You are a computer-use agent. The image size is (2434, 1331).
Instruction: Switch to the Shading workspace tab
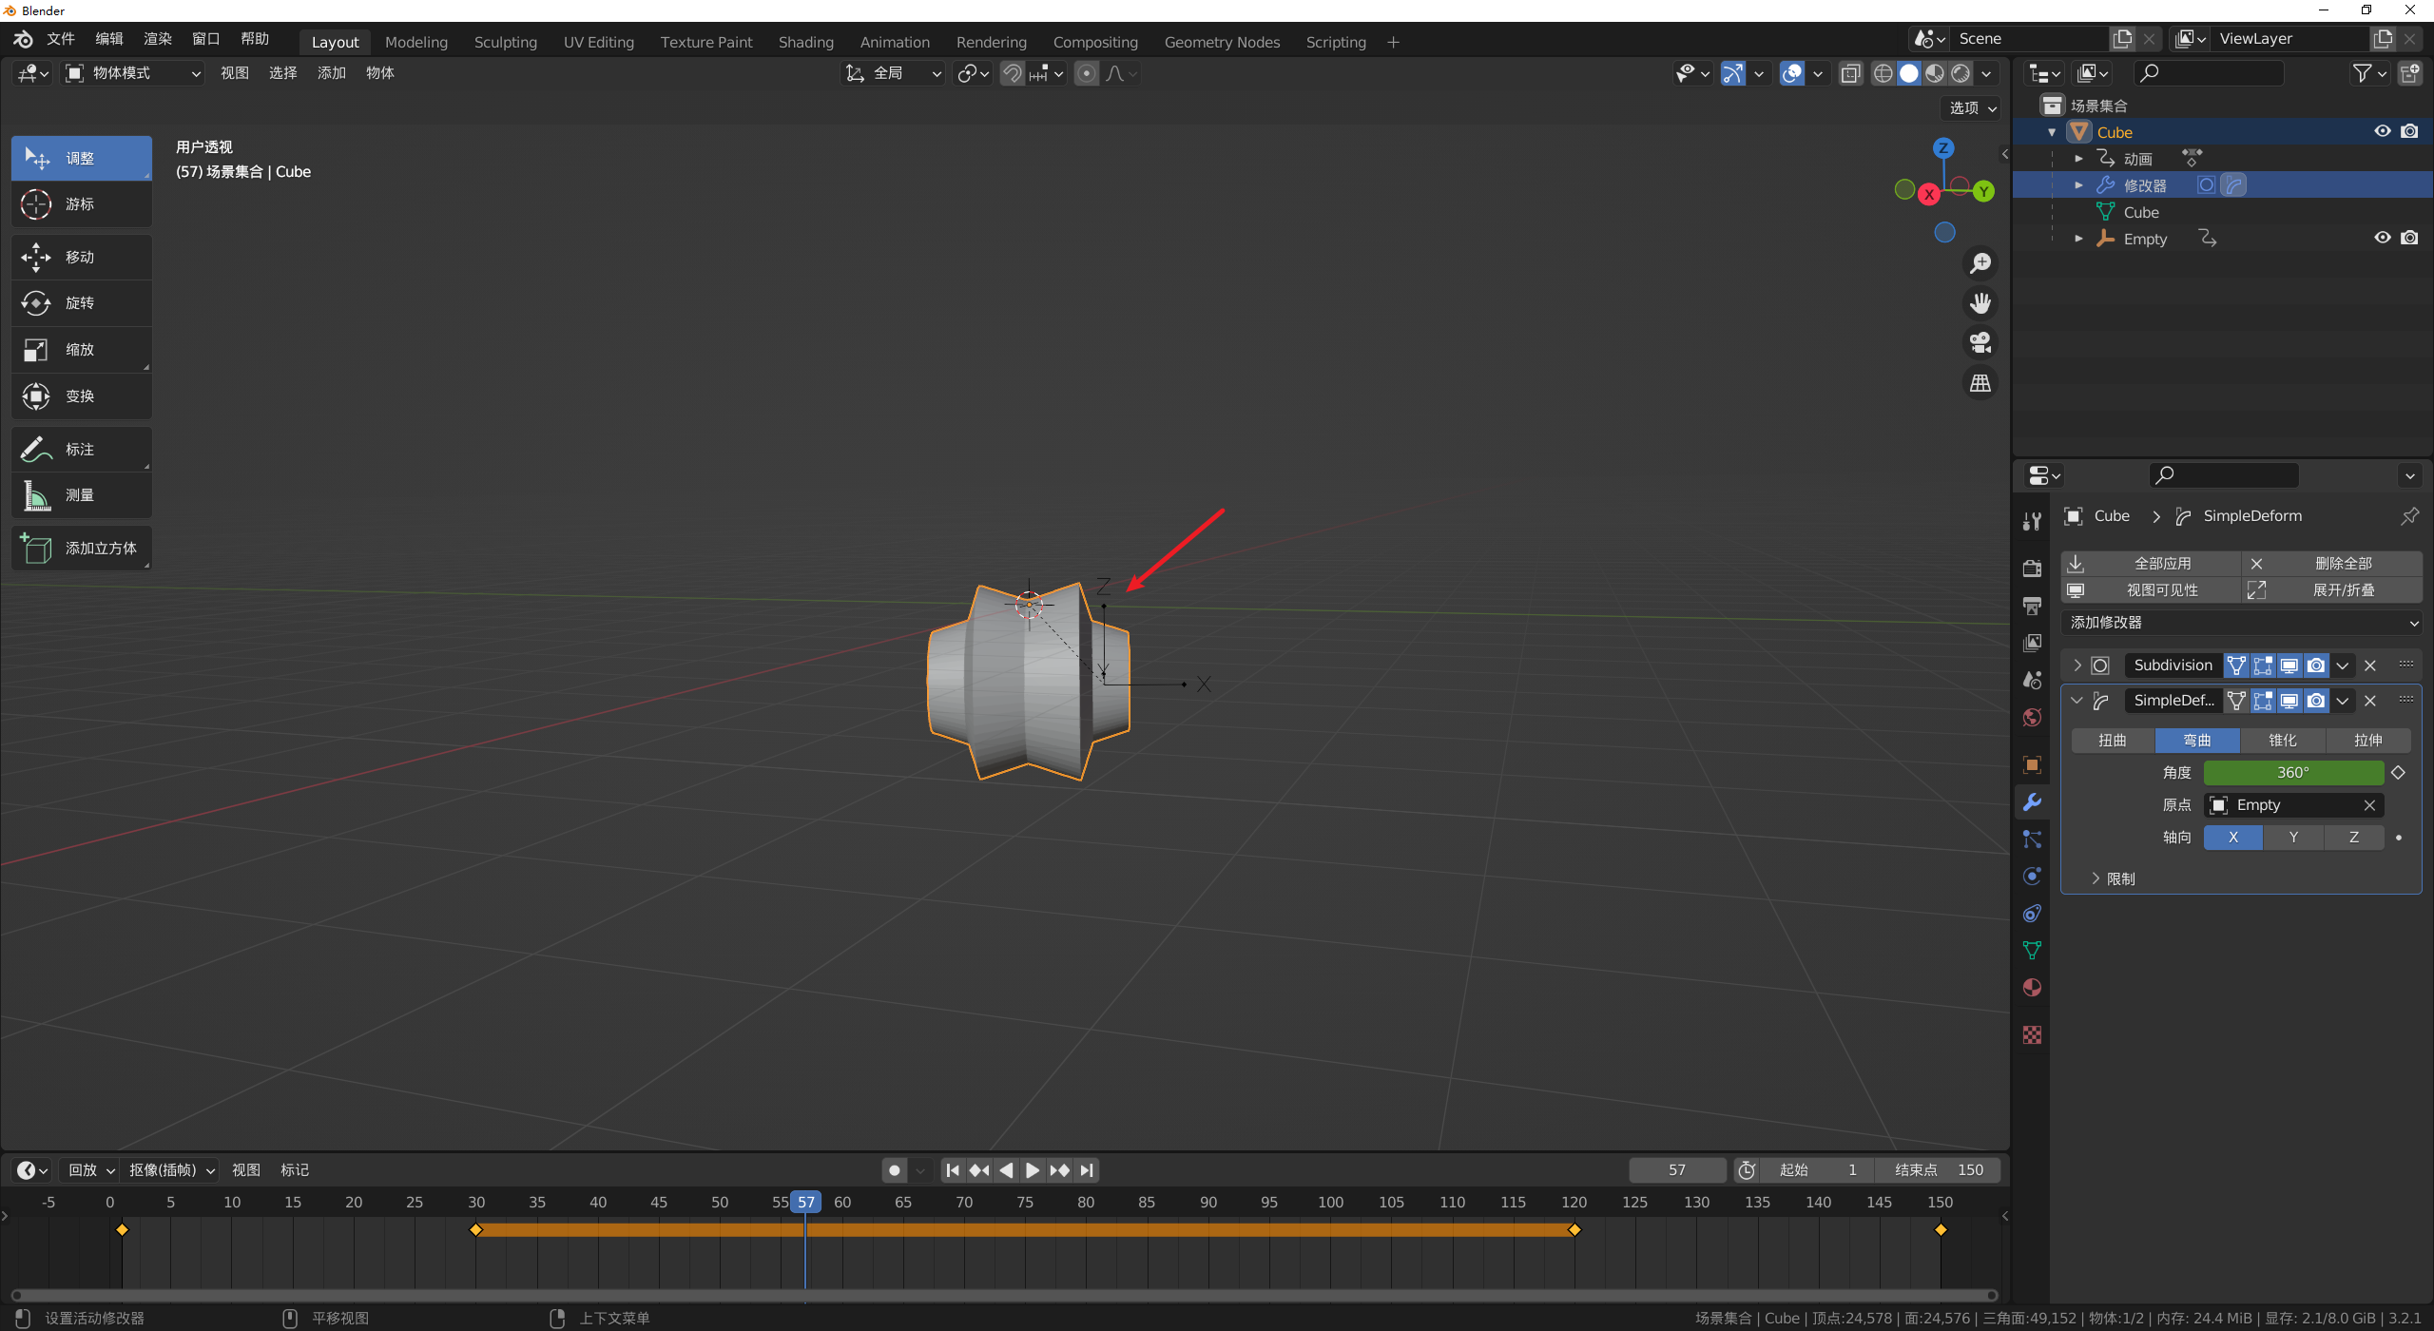click(x=805, y=42)
